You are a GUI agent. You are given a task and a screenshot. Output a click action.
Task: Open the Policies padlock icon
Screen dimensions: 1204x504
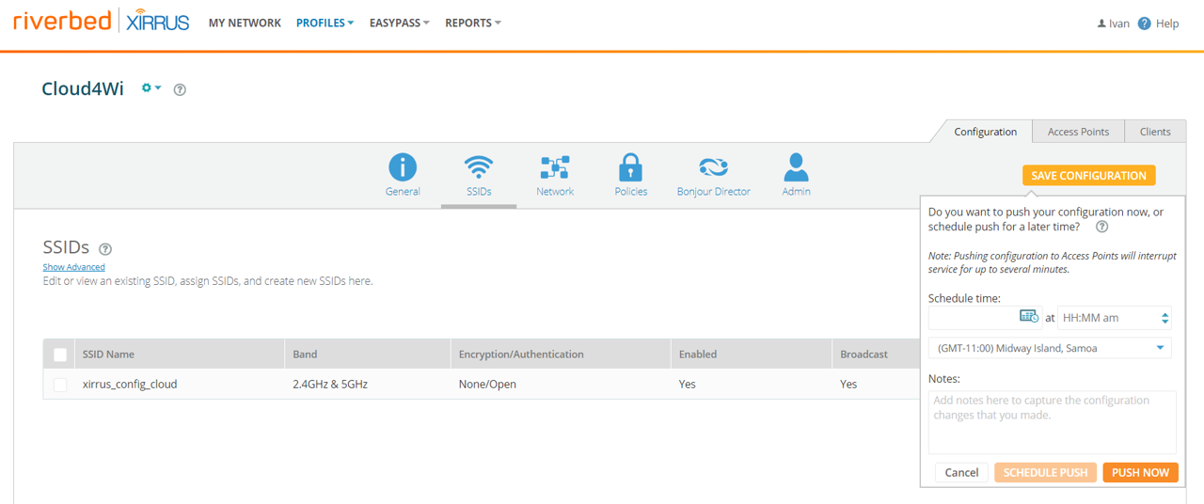(x=630, y=168)
